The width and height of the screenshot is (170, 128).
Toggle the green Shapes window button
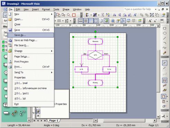point(106,21)
